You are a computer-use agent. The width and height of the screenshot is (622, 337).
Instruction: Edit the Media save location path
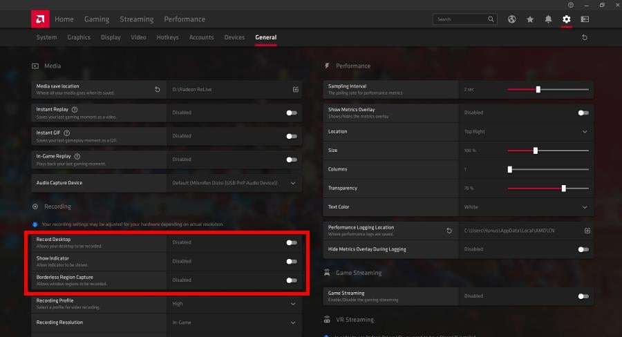click(296, 89)
